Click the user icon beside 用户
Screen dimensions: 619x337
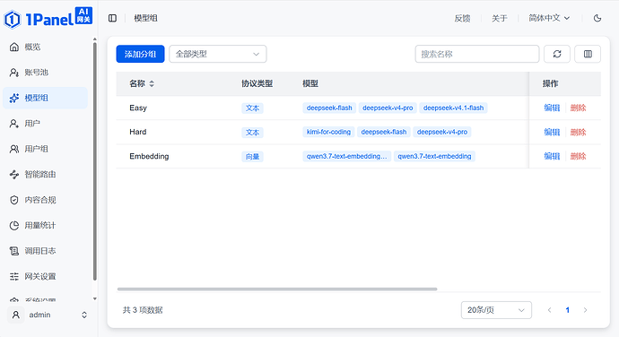coord(14,124)
